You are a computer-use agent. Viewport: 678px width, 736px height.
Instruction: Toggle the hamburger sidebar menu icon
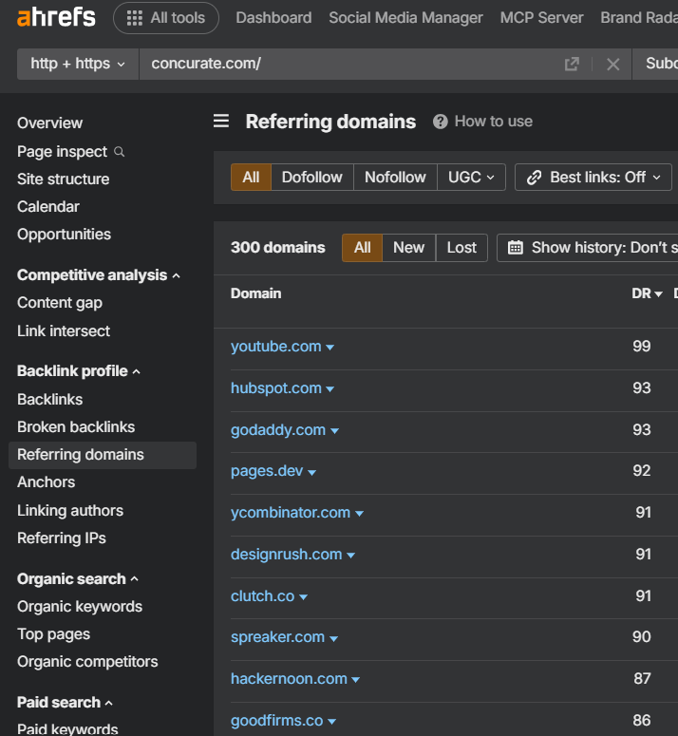pyautogui.click(x=221, y=121)
